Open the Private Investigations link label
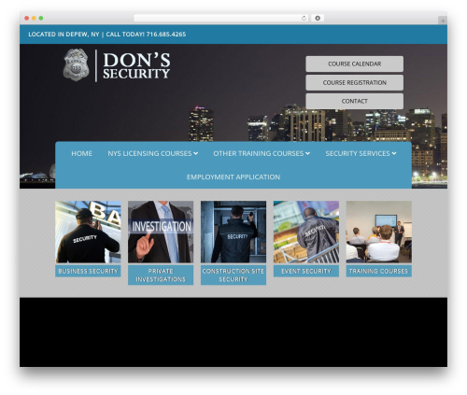The height and width of the screenshot is (395, 467). [161, 275]
